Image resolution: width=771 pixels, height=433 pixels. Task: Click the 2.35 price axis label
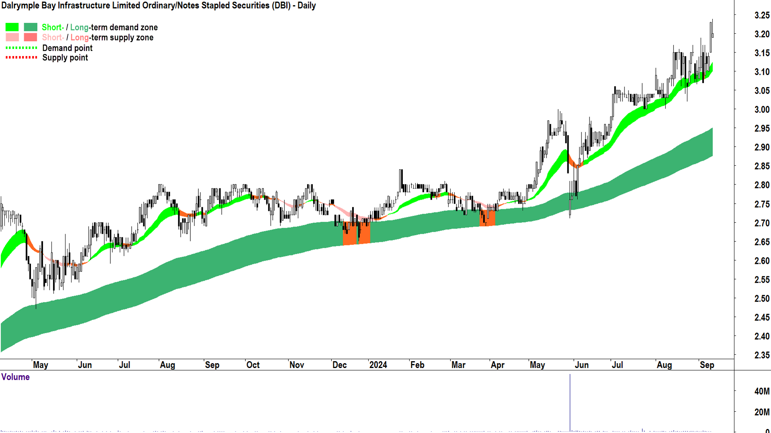click(761, 355)
